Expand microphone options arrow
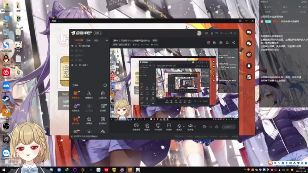The image size is (308, 173). (184, 126)
